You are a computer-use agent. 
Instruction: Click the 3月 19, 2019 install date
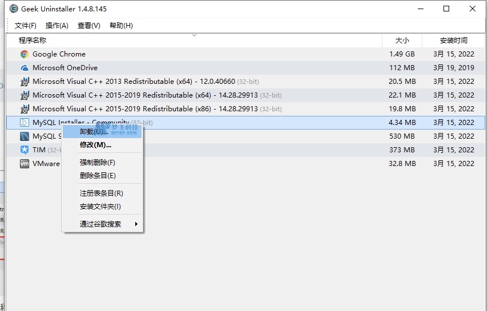pos(453,68)
